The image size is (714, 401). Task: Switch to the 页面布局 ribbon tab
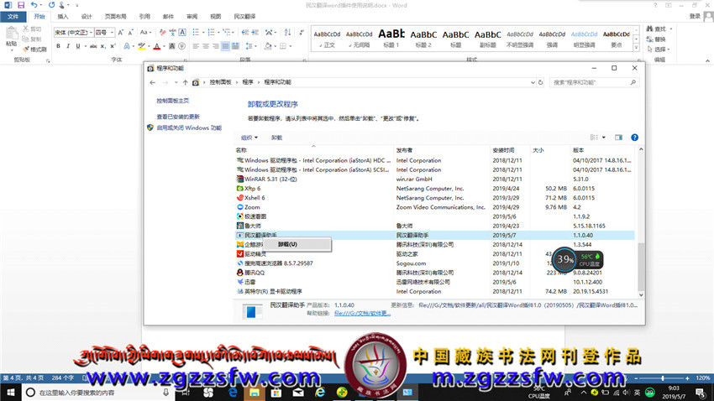click(x=116, y=17)
